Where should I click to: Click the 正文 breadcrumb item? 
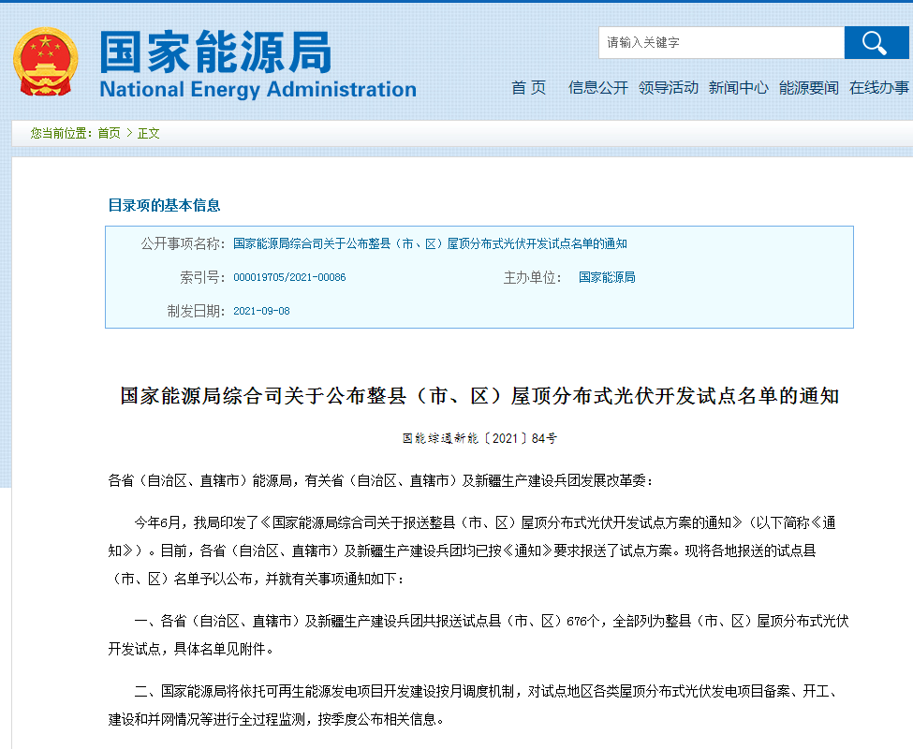point(149,133)
